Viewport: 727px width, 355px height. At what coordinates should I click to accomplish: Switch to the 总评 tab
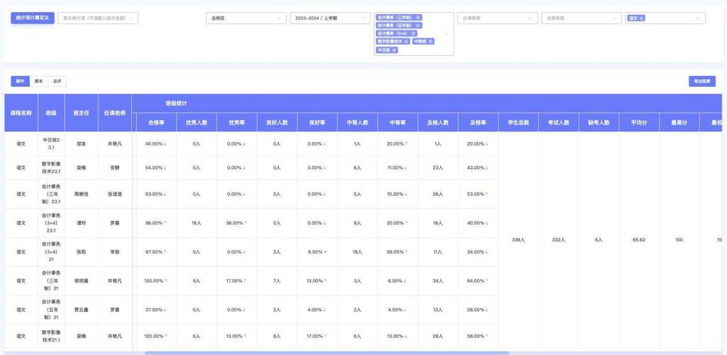point(57,81)
